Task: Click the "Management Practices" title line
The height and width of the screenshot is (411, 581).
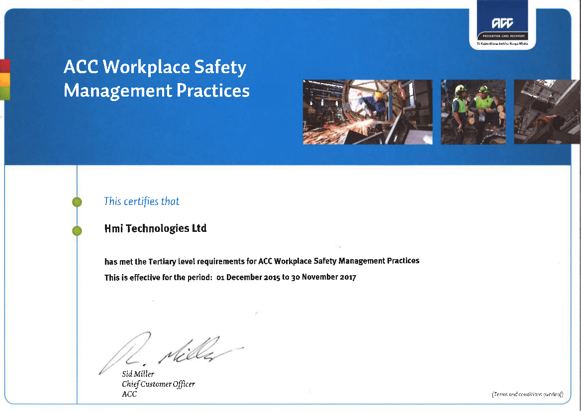Action: pyautogui.click(x=157, y=91)
